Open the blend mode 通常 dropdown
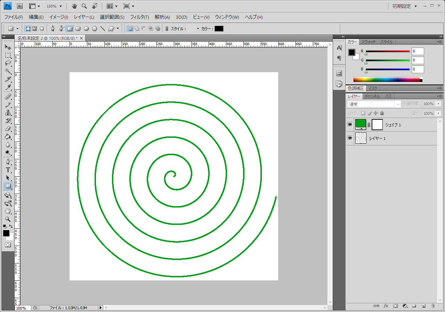The image size is (445, 312). 374,104
